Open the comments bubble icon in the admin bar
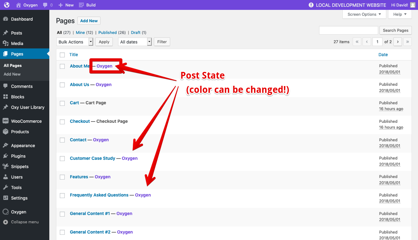Image resolution: width=418 pixels, height=240 pixels. 45,5
